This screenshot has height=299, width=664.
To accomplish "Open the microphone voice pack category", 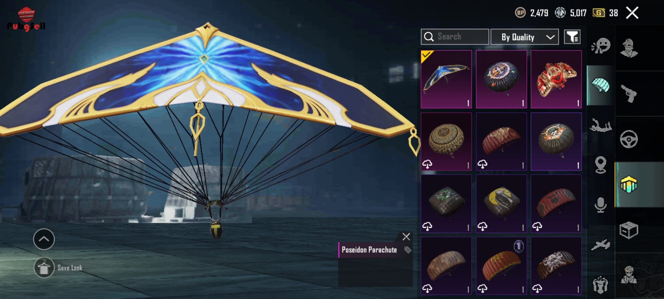I will 600,205.
